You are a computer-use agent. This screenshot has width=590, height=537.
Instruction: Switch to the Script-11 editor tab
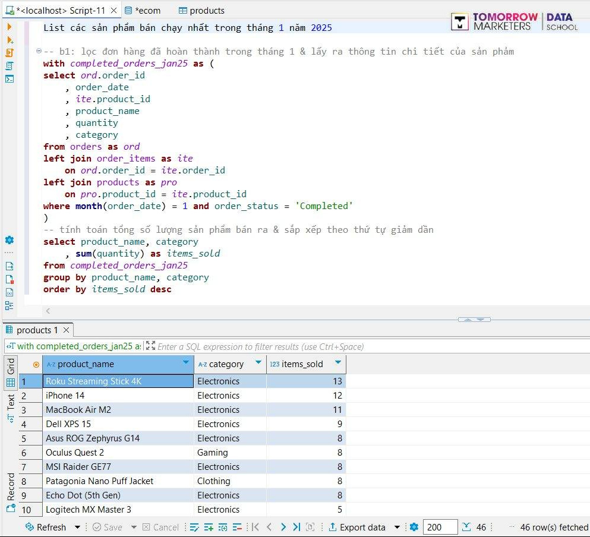[61, 11]
